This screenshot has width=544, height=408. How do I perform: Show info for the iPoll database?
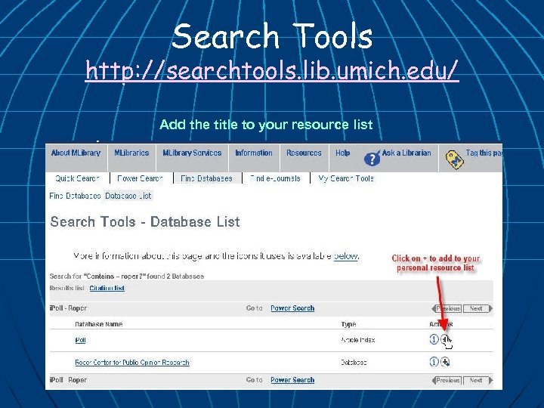(x=434, y=339)
